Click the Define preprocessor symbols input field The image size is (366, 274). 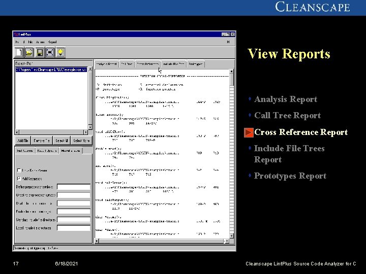74,187
